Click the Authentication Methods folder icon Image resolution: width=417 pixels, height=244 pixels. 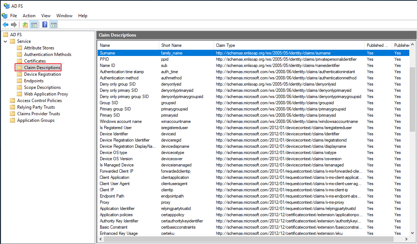[x=19, y=54]
